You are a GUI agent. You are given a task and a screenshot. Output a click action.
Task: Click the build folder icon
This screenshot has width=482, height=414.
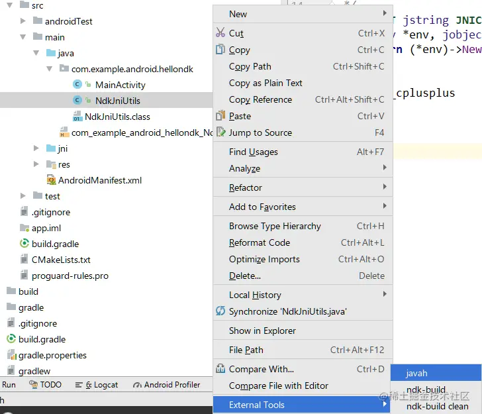coord(11,291)
